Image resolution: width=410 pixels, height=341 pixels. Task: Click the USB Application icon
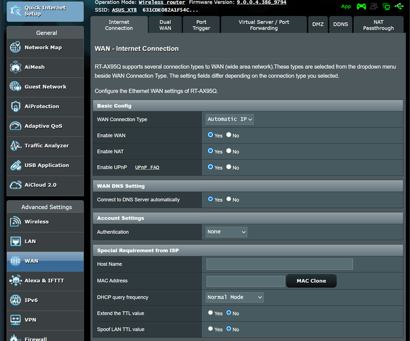[15, 165]
